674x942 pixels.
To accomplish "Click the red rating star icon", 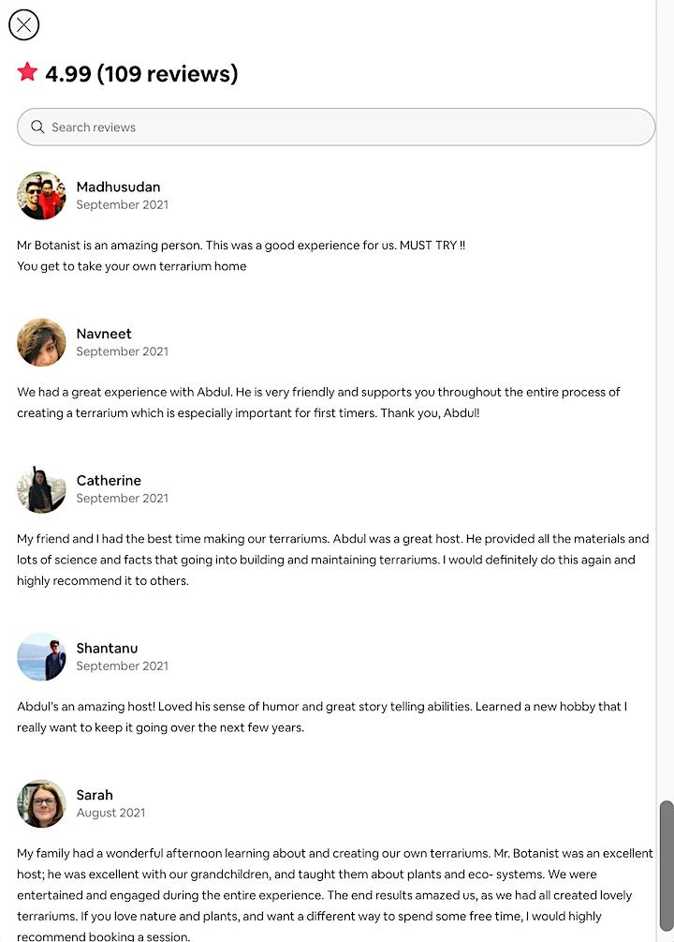I will (x=27, y=72).
